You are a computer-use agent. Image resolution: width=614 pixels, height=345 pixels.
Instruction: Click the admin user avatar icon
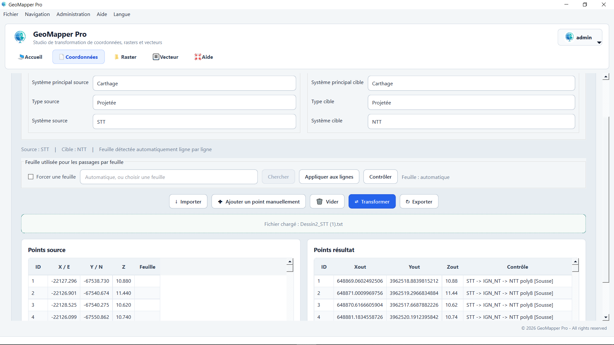pyautogui.click(x=569, y=37)
